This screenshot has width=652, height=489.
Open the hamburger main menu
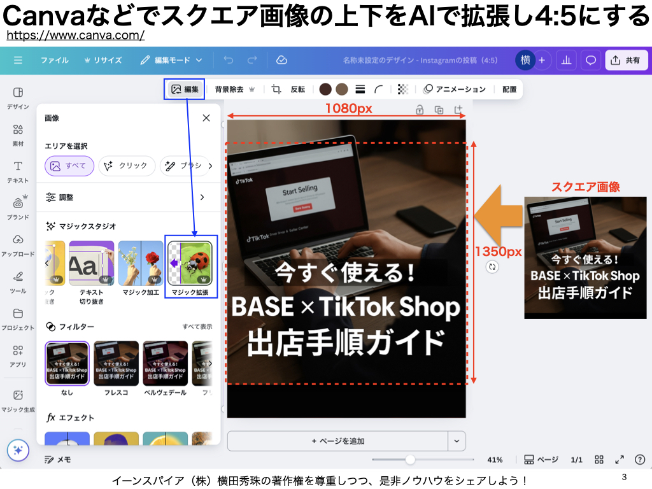coord(18,60)
